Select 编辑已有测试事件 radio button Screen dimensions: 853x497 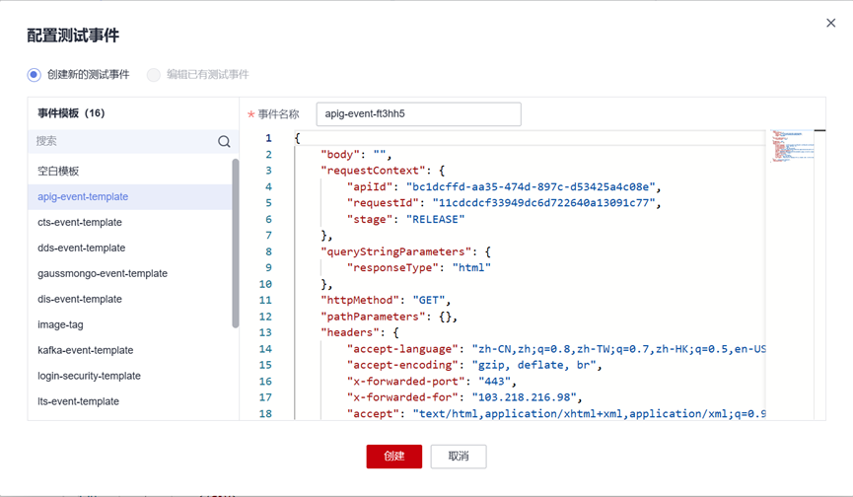coord(154,75)
